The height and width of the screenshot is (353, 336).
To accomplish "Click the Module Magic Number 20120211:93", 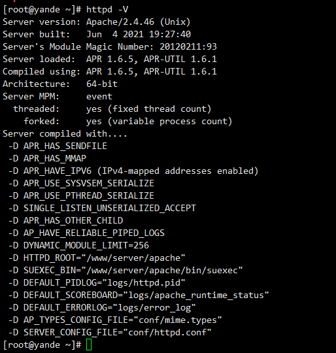I will click(x=188, y=47).
